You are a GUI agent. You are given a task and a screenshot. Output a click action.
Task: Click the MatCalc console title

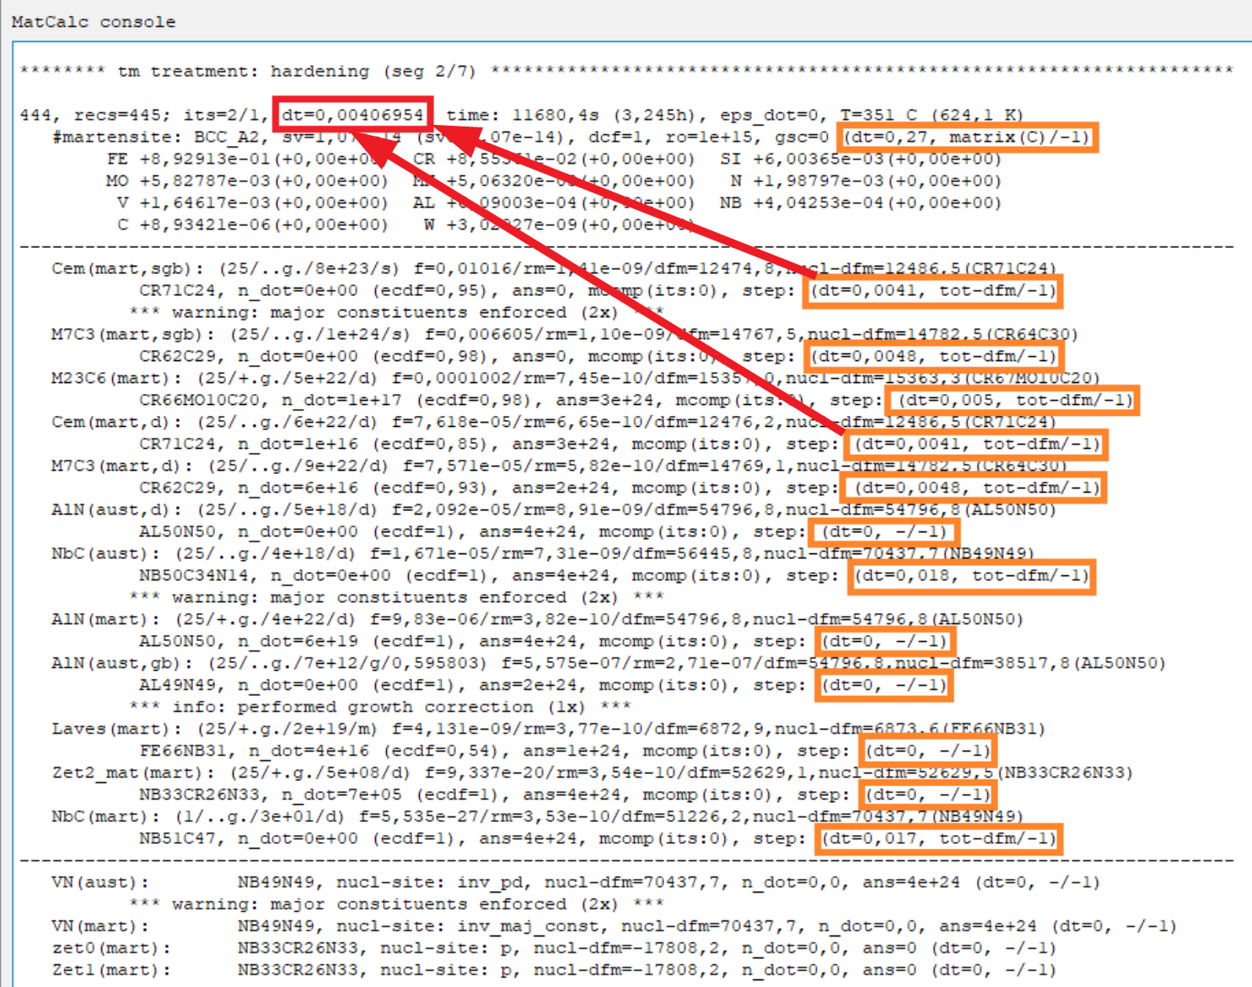pyautogui.click(x=94, y=22)
